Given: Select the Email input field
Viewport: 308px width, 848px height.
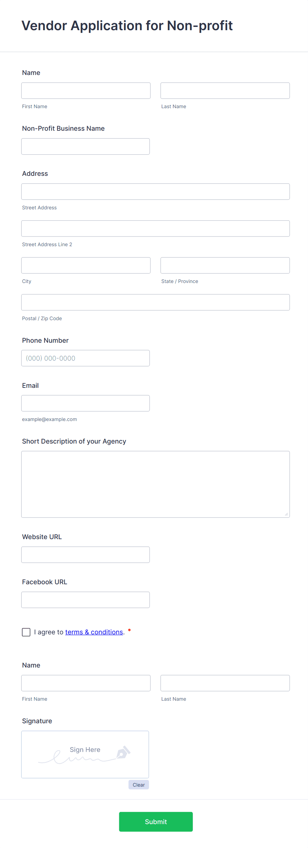Looking at the screenshot, I should pyautogui.click(x=85, y=403).
